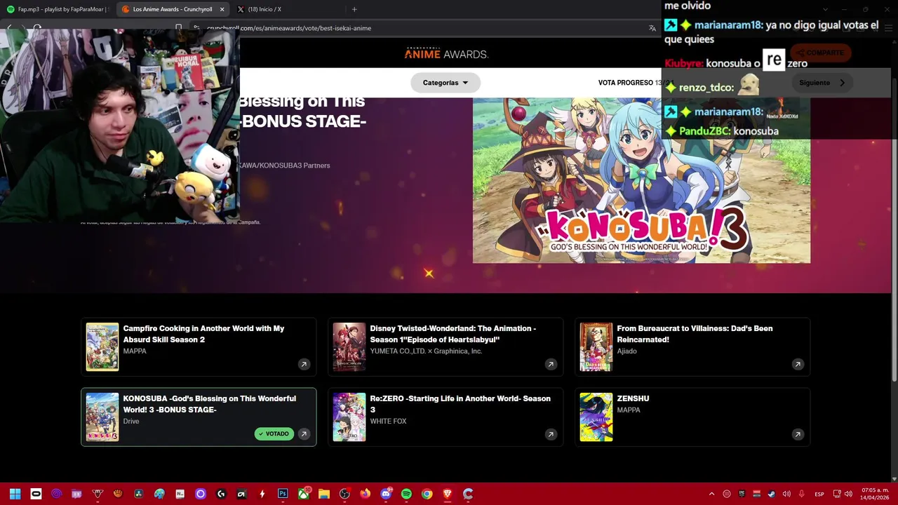
Task: Click the KONOSUBA poster thumbnail
Action: point(102,417)
